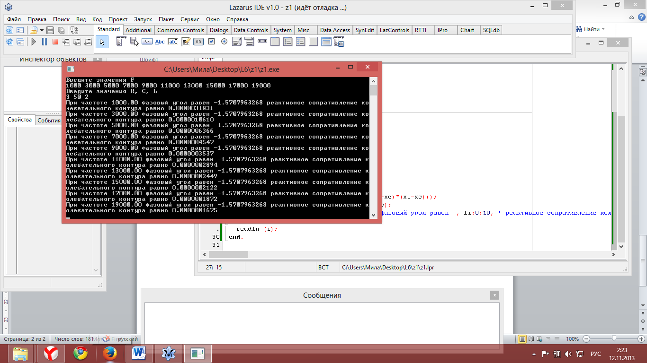Open the Правка menu
The image size is (647, 363).
point(37,19)
